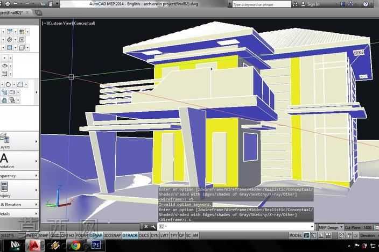Click the Stretch tool icon

click(12, 92)
